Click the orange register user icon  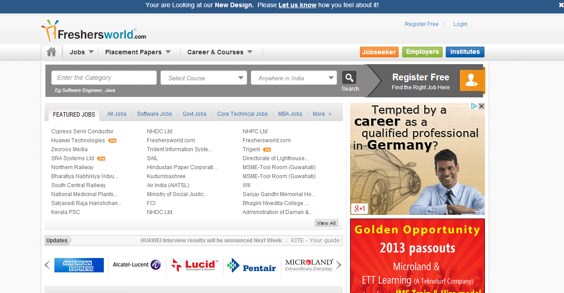point(471,80)
